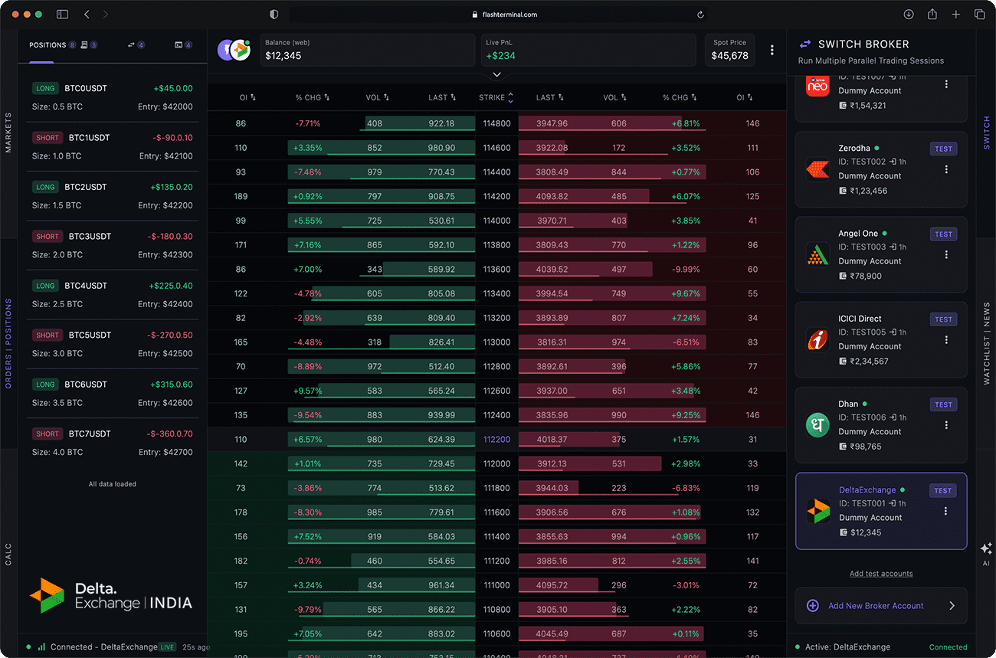Open the three-dot menu beside Spot Price
This screenshot has height=658, width=996.
click(x=772, y=50)
